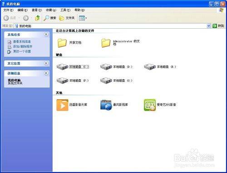Open the 收藏(A) menu

pos(51,10)
